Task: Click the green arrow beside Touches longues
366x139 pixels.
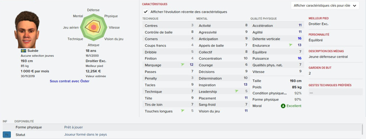Action: click(x=183, y=111)
